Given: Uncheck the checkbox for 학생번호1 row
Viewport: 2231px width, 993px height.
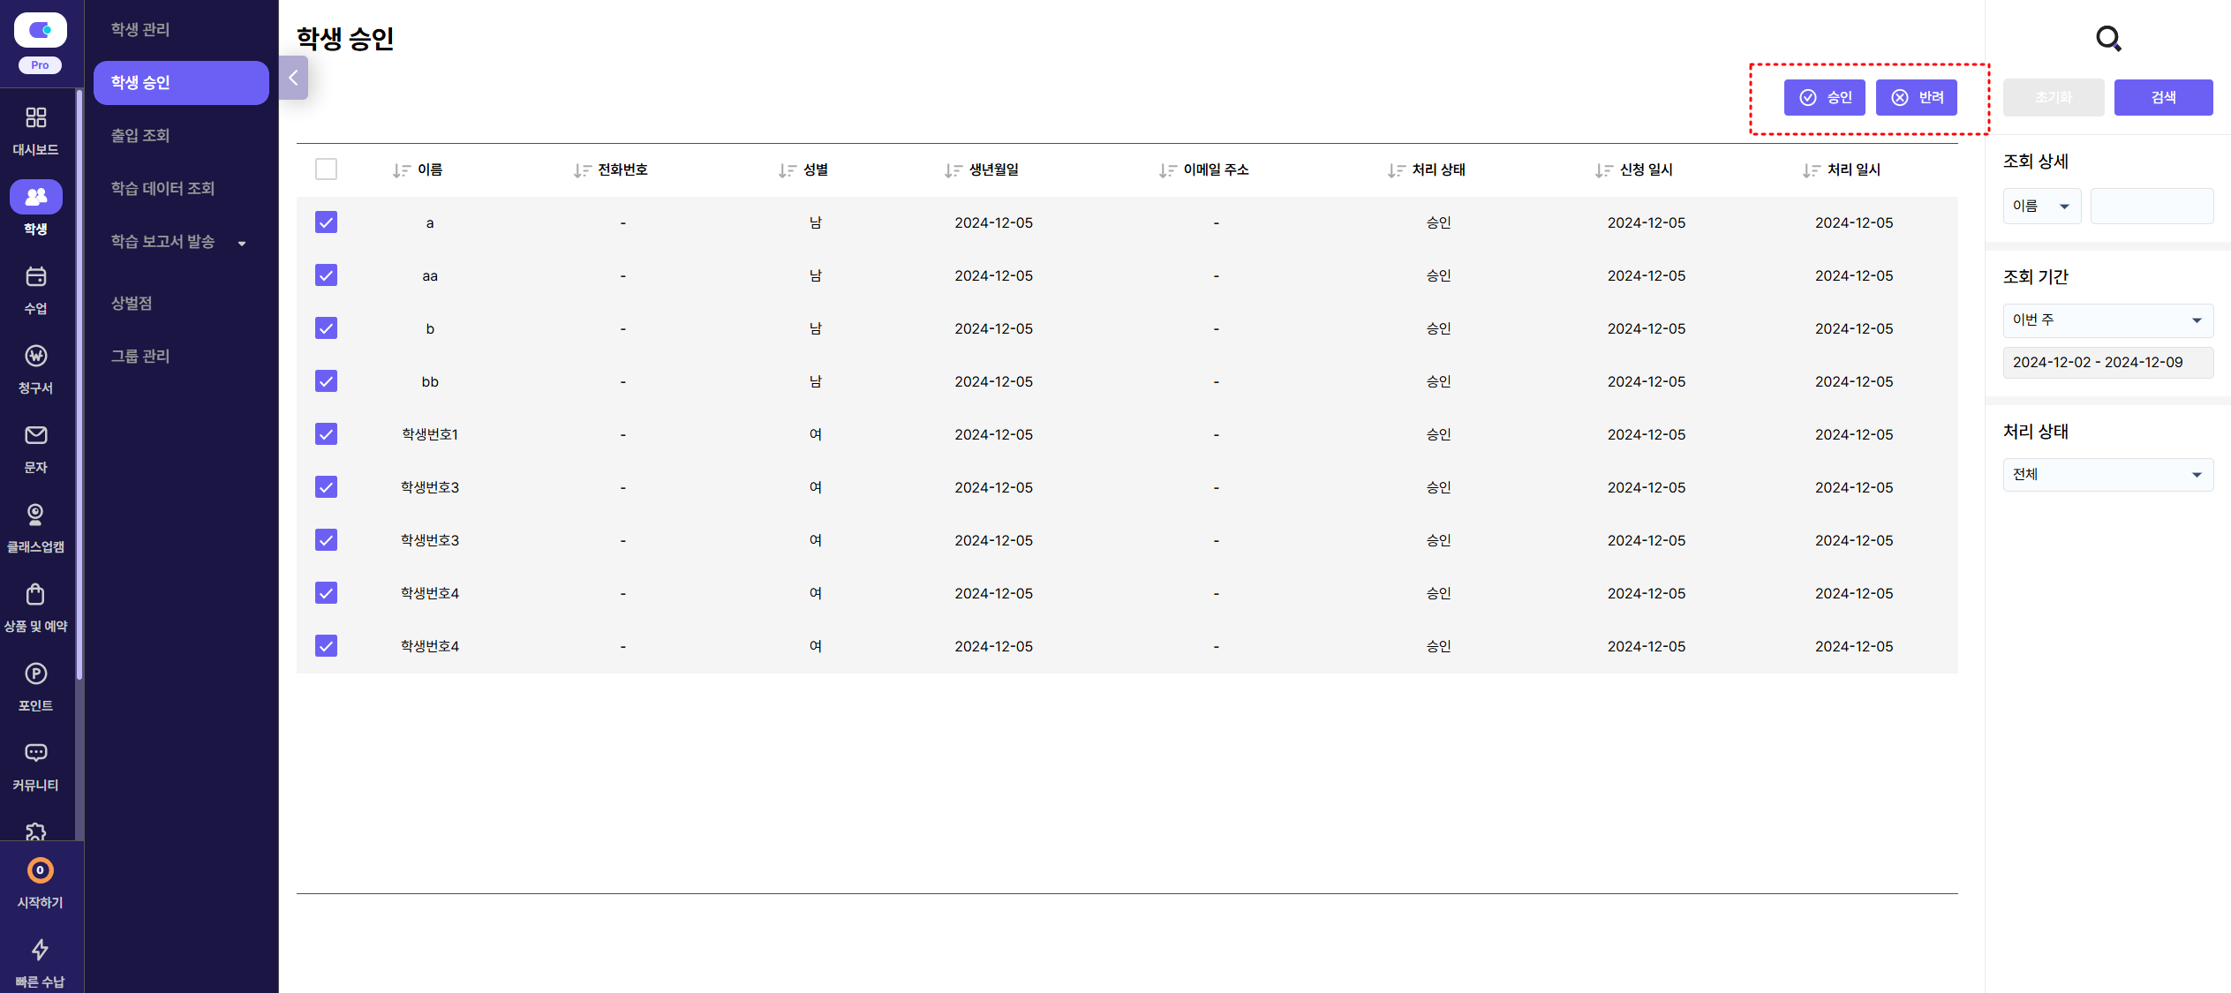Looking at the screenshot, I should click(326, 434).
